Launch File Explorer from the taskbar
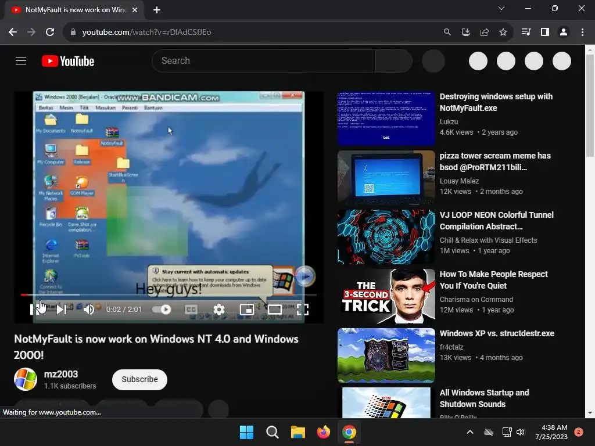Viewport: 595px width, 446px height. (298, 432)
